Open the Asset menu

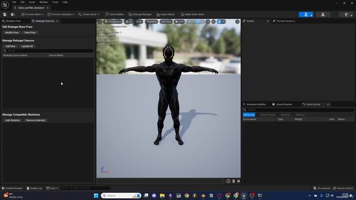32,2
